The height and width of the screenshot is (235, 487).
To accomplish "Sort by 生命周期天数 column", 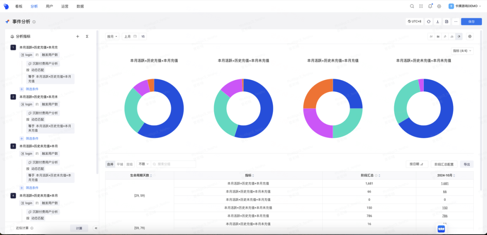I will (x=151, y=176).
